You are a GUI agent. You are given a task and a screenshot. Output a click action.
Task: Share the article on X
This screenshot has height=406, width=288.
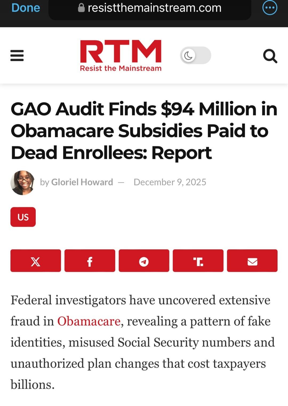(35, 261)
